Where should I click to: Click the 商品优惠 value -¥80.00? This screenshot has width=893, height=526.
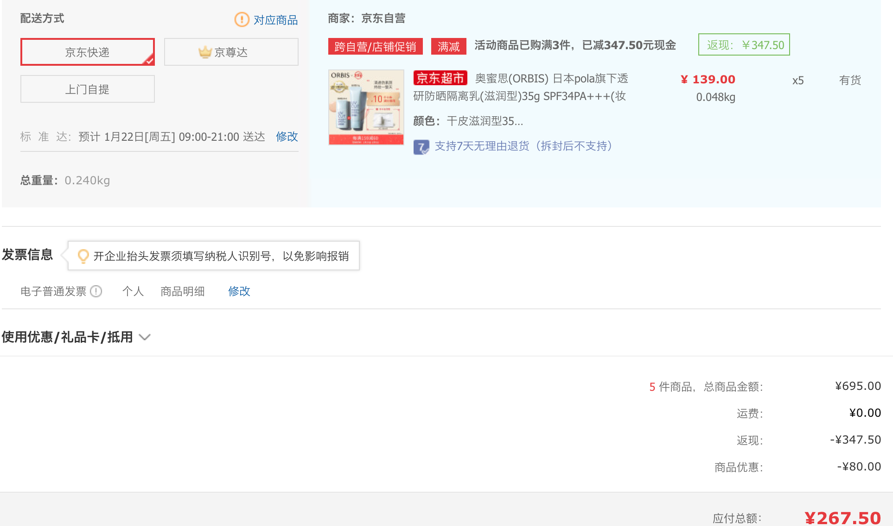[x=859, y=467]
